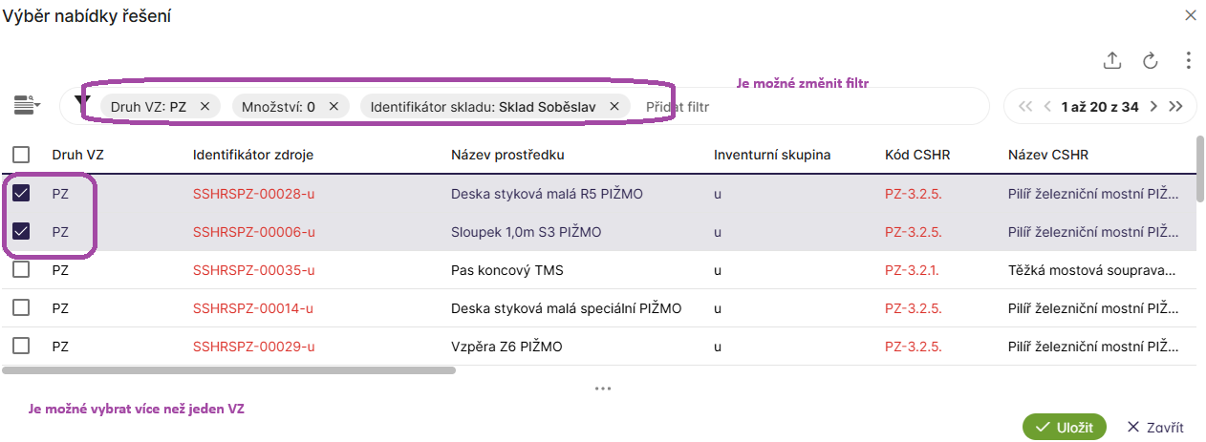Screen dimensions: 1206x442
Task: Click the export upload icon
Action: (1111, 61)
